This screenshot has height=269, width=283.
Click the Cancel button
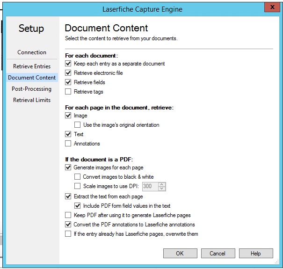[x=218, y=253]
